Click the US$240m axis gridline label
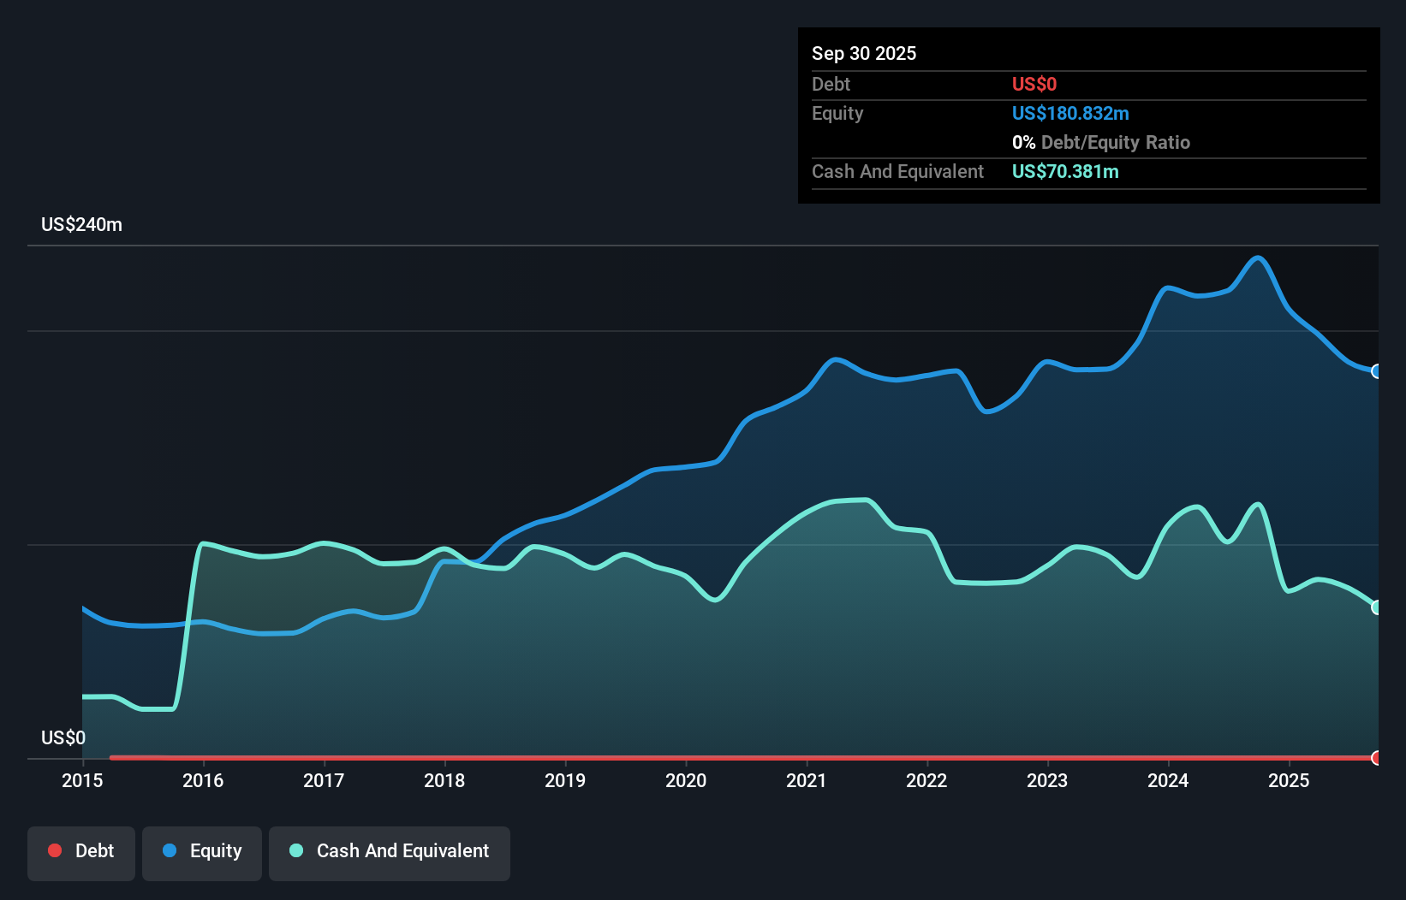 coord(81,224)
